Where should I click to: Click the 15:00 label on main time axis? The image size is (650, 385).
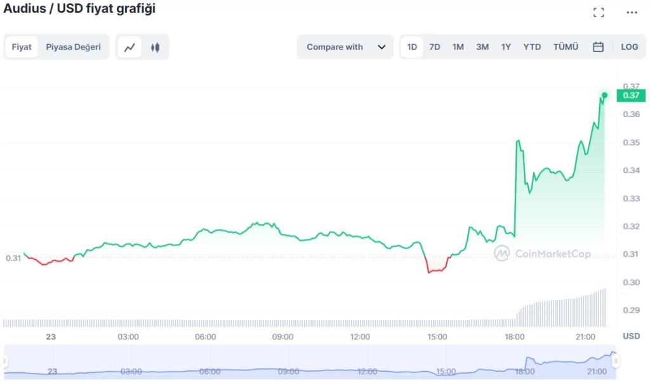click(437, 337)
